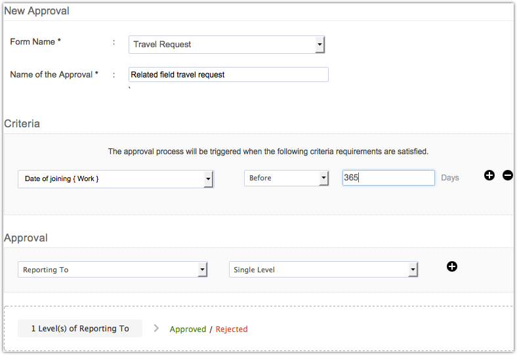Open the Single Level dropdown
The height and width of the screenshot is (355, 517).
[x=323, y=270]
